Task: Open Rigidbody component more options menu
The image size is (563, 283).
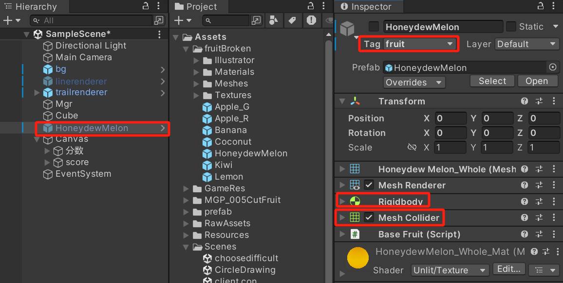Action: point(554,201)
